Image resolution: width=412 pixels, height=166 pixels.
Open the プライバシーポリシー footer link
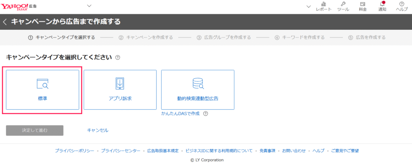74,151
